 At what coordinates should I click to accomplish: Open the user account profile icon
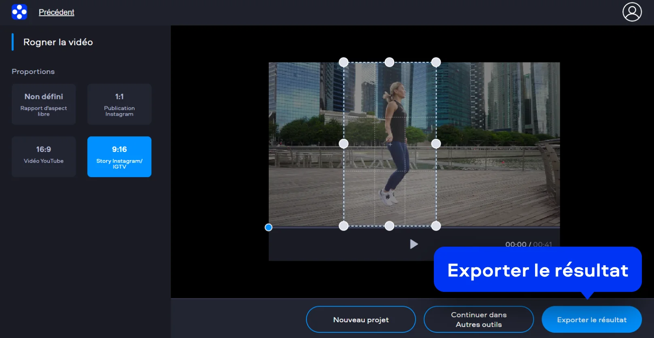632,12
